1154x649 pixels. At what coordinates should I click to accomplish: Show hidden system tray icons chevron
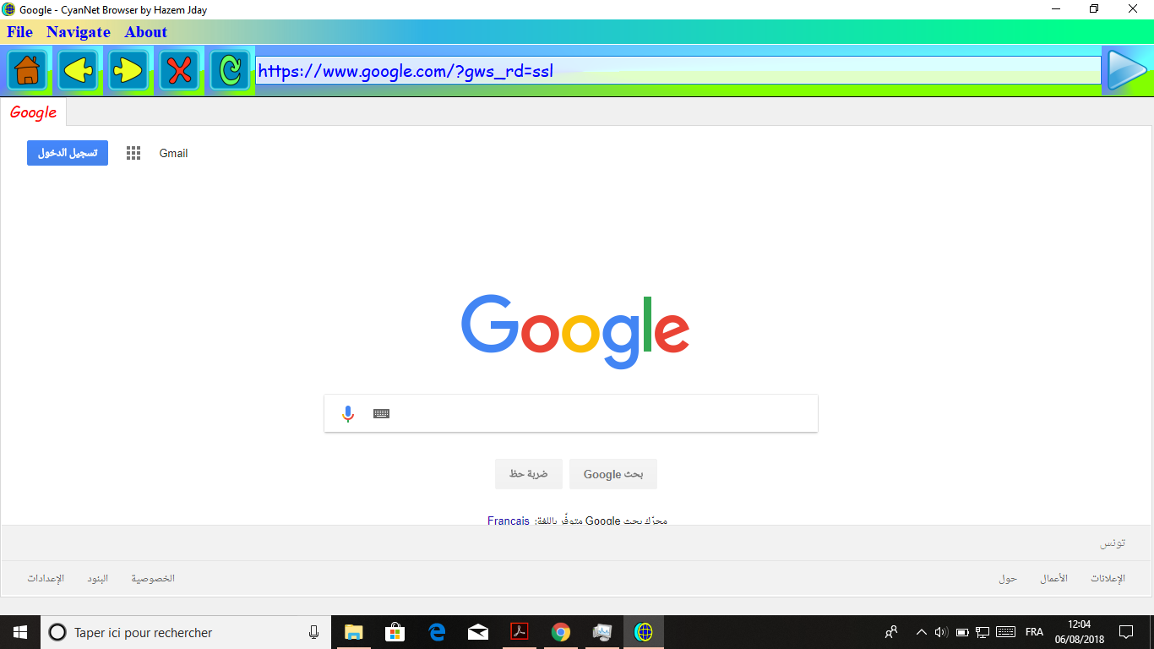click(x=922, y=632)
